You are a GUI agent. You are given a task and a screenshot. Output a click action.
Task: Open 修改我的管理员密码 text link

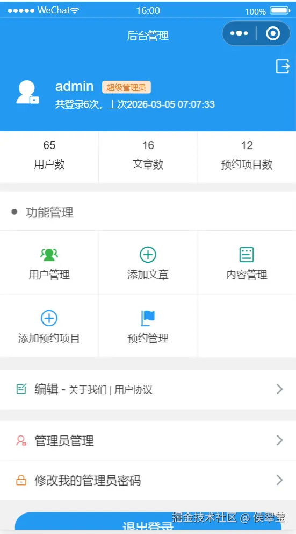(x=88, y=481)
